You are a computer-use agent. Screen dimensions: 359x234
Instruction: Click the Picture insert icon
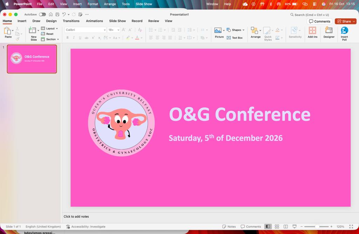(x=218, y=30)
